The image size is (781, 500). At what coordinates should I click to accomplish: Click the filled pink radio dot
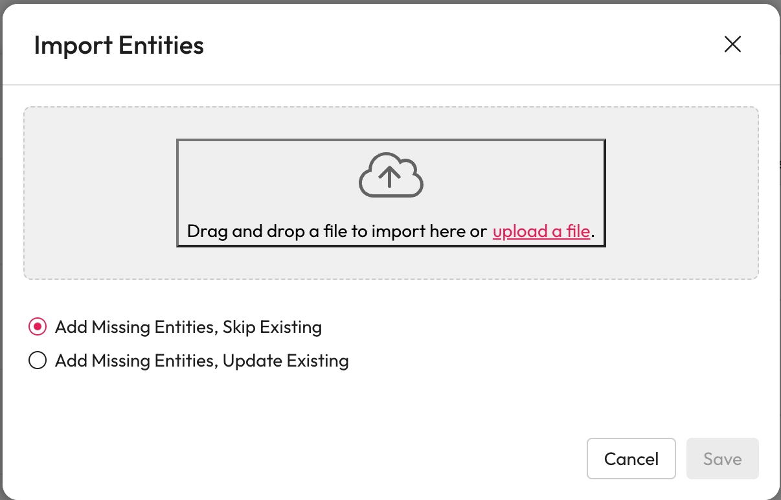(38, 327)
